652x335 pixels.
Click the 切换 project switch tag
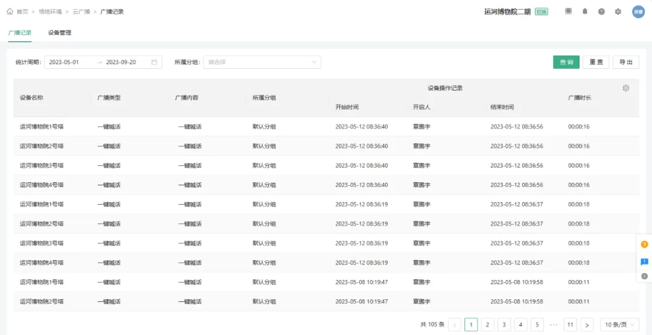click(x=542, y=11)
